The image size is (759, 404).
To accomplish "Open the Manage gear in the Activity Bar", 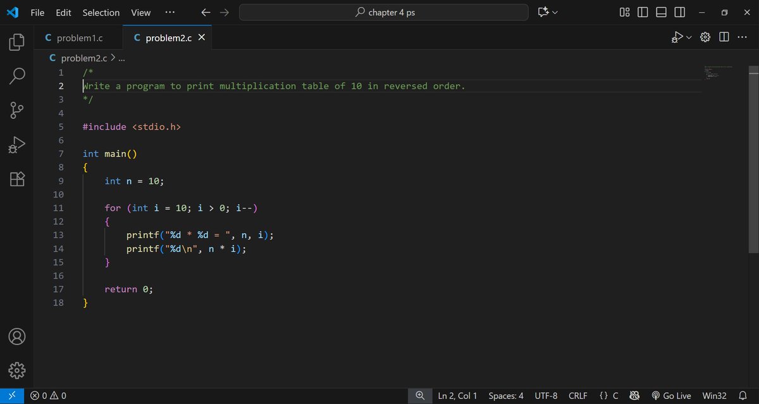I will 16,370.
